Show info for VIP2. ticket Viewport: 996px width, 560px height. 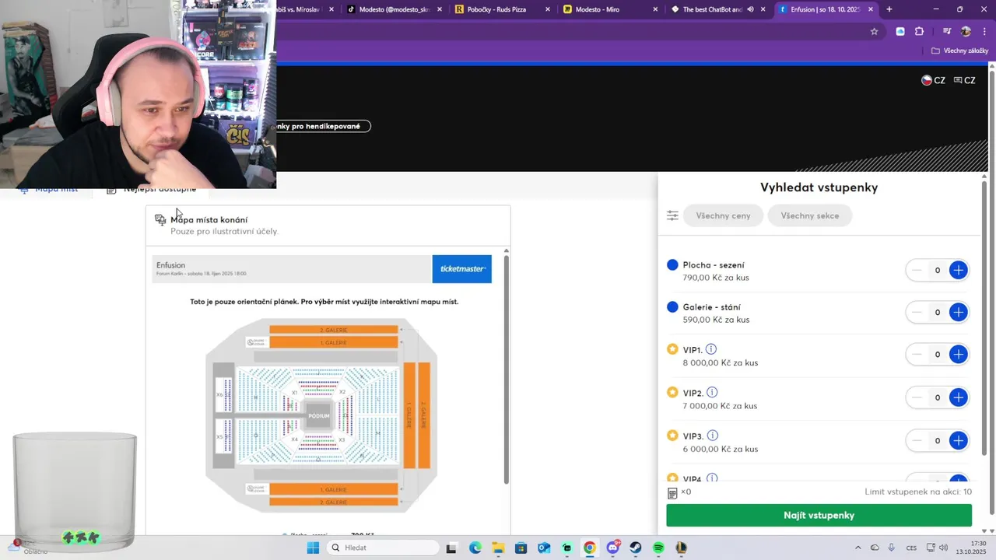(x=712, y=393)
